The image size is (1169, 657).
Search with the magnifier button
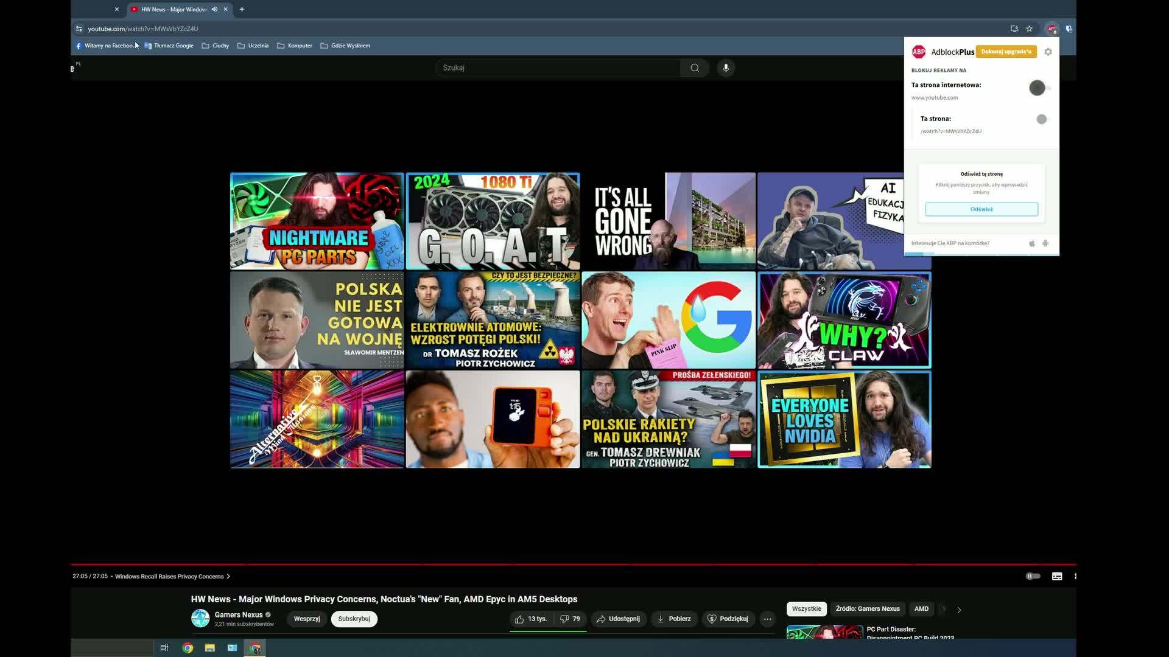[695, 68]
